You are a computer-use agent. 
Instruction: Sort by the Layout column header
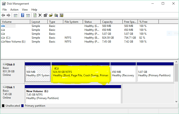tap(39, 22)
